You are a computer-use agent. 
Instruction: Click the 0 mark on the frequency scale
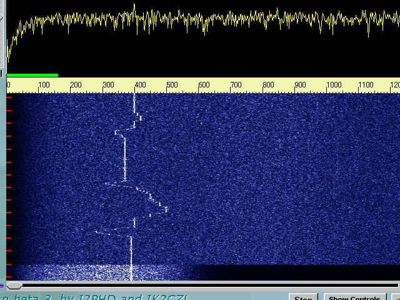[x=8, y=85]
